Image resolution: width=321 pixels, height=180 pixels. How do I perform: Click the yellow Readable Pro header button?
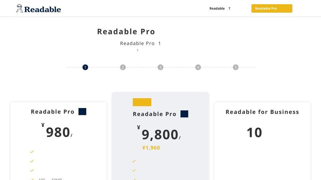click(x=272, y=8)
